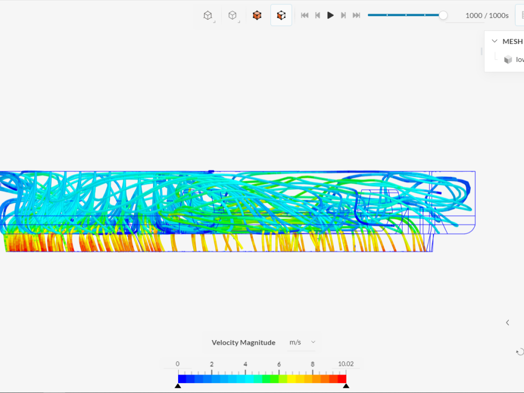The height and width of the screenshot is (393, 524).
Task: Step back one frame
Action: (x=318, y=15)
